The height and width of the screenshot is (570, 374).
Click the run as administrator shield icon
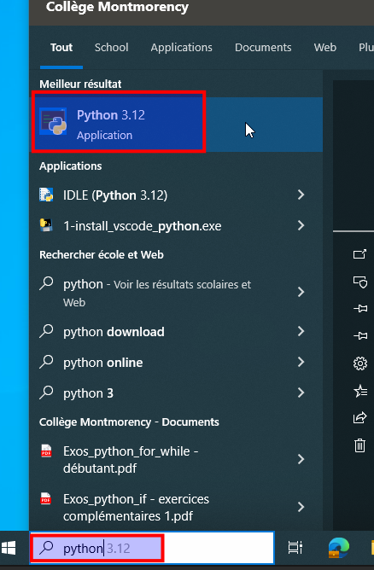(359, 282)
